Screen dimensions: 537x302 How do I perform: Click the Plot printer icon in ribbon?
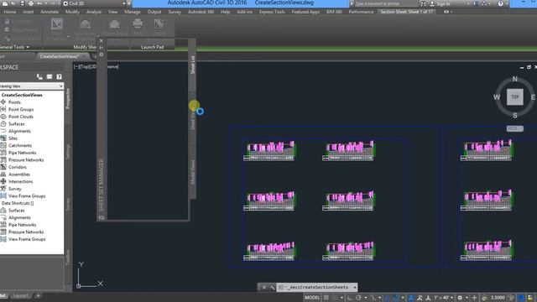pos(138,24)
